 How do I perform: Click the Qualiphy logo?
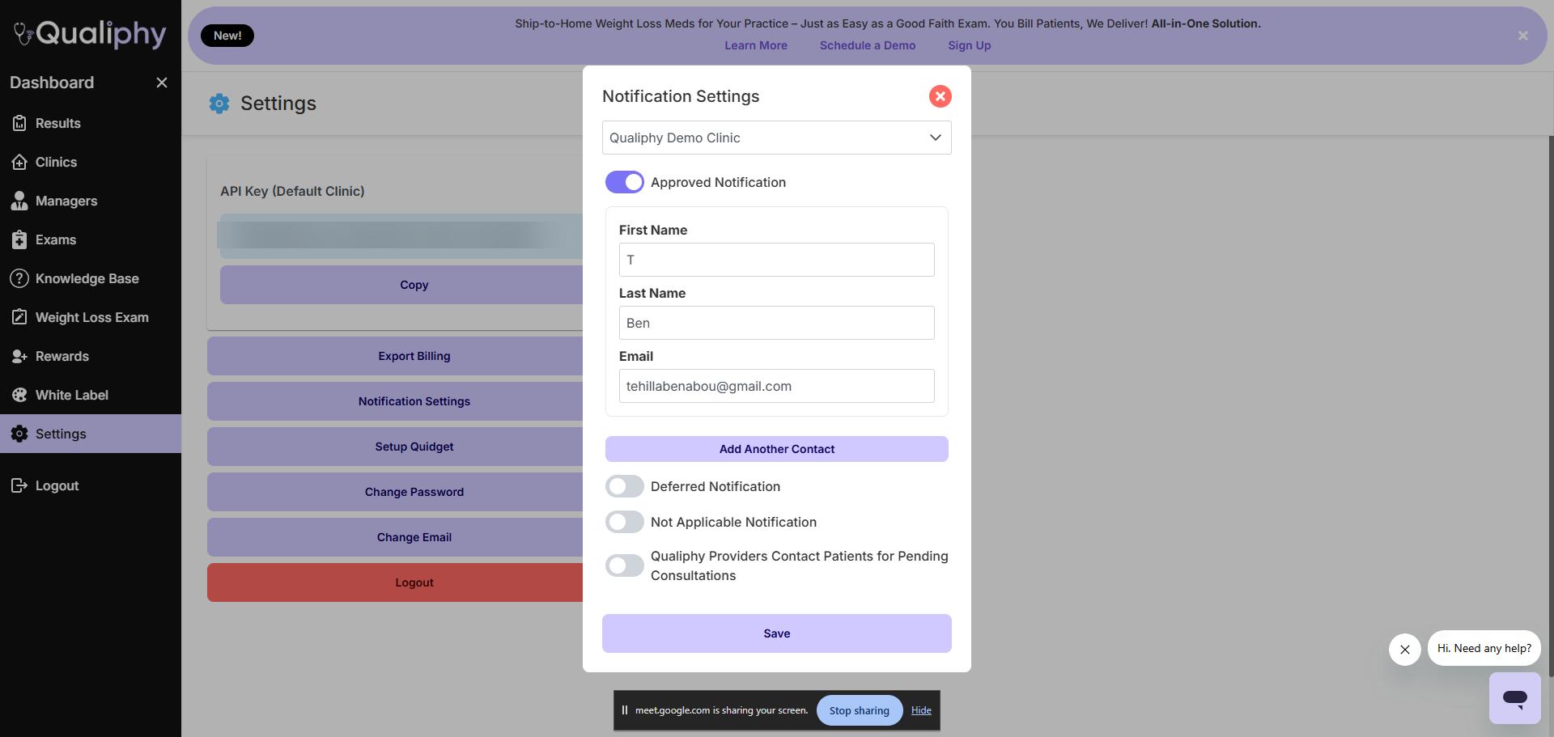coord(90,34)
